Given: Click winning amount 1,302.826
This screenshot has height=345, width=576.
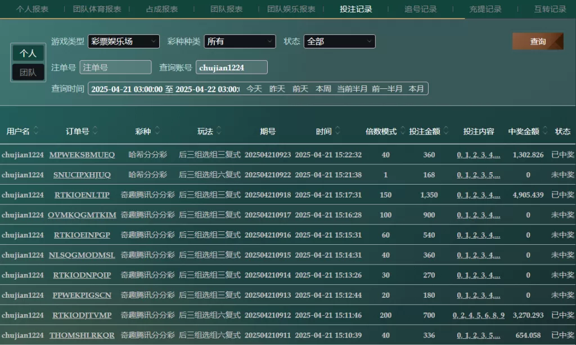Looking at the screenshot, I should (x=528, y=155).
